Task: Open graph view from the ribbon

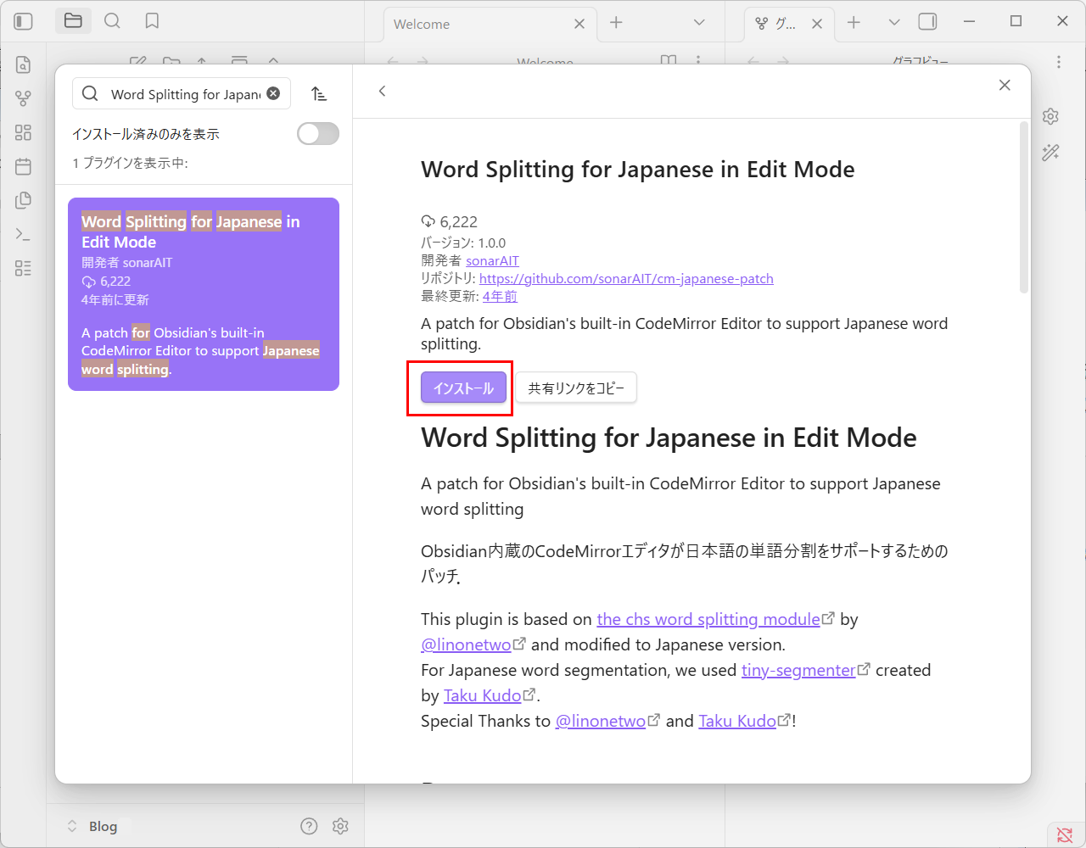Action: click(x=24, y=98)
